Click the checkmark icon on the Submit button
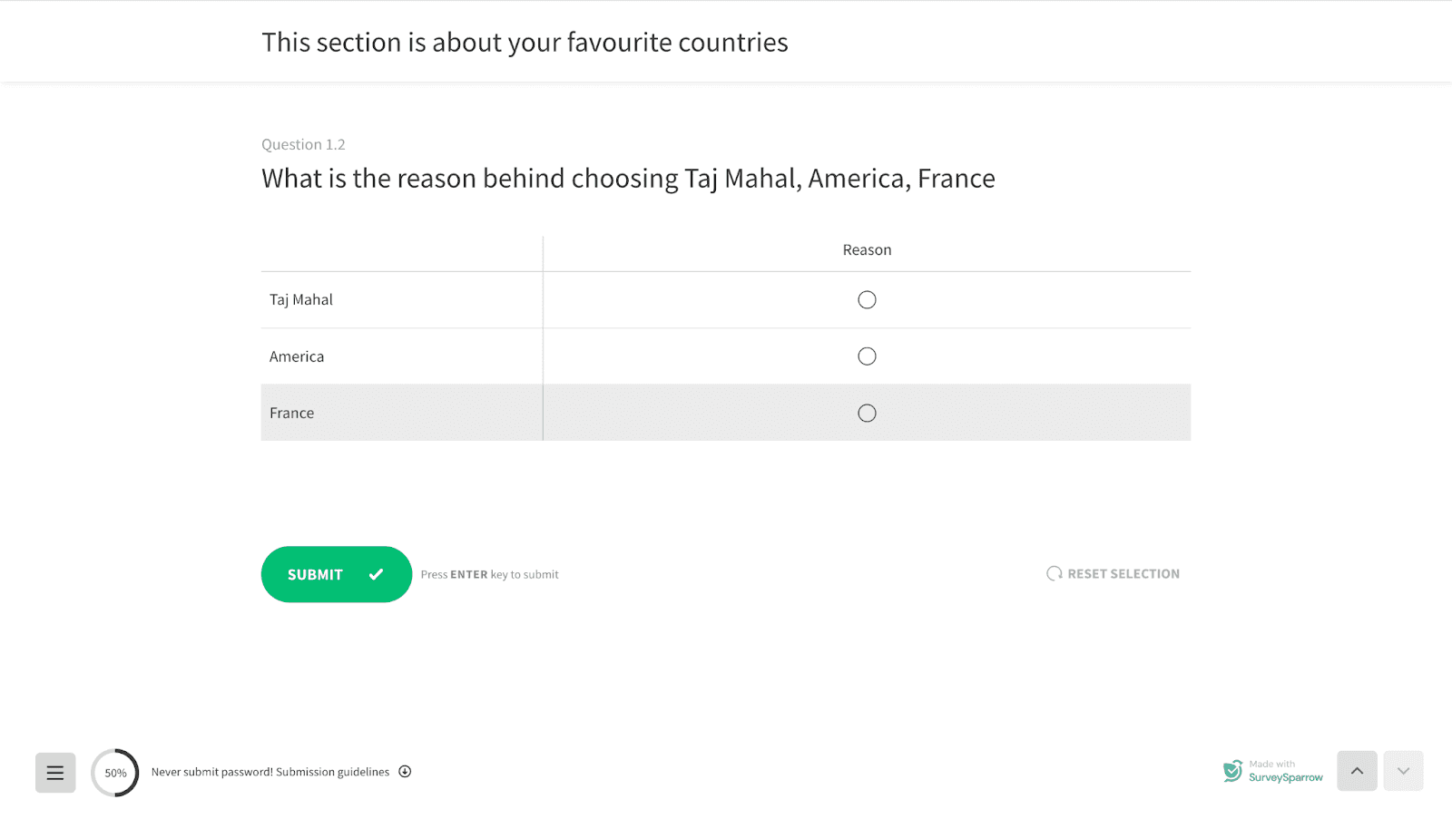The width and height of the screenshot is (1452, 819). tap(376, 574)
